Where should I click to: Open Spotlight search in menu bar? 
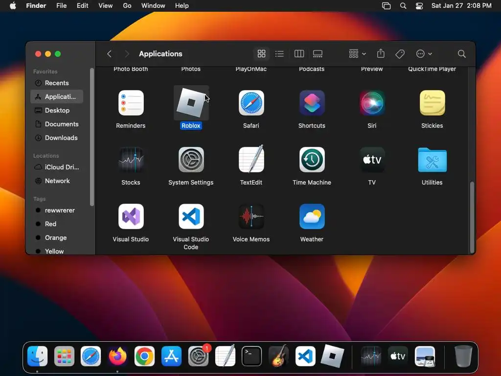click(x=403, y=6)
